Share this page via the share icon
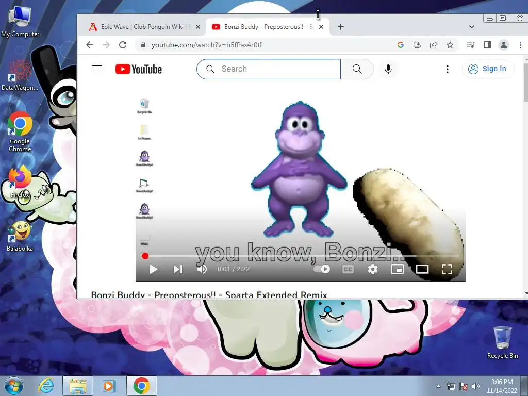This screenshot has height=396, width=528. tap(434, 45)
